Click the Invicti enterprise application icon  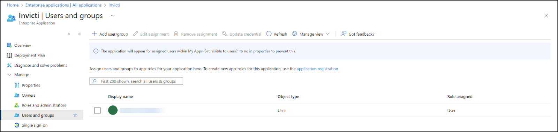coord(11,18)
